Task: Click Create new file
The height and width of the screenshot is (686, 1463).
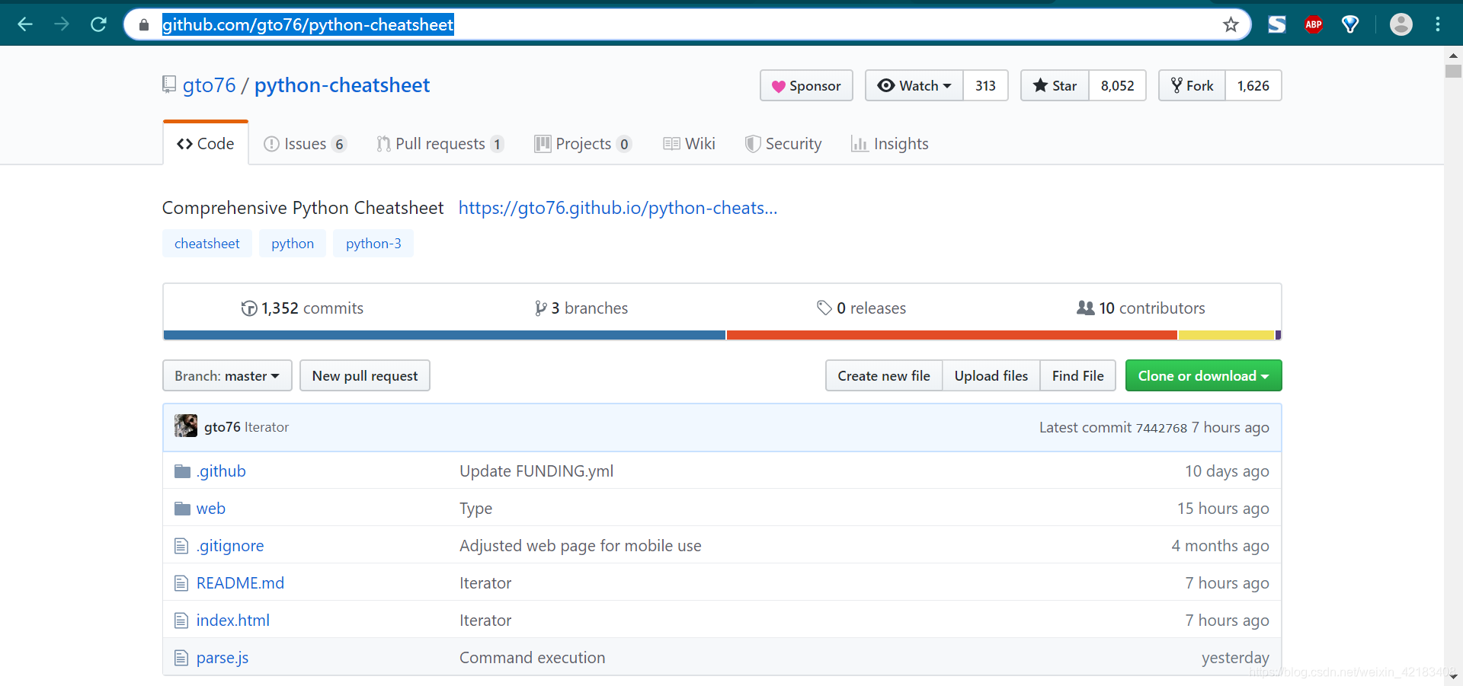Action: pos(884,375)
